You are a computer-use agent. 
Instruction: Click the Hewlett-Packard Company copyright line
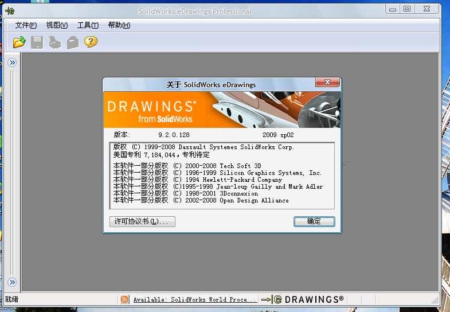click(x=197, y=180)
